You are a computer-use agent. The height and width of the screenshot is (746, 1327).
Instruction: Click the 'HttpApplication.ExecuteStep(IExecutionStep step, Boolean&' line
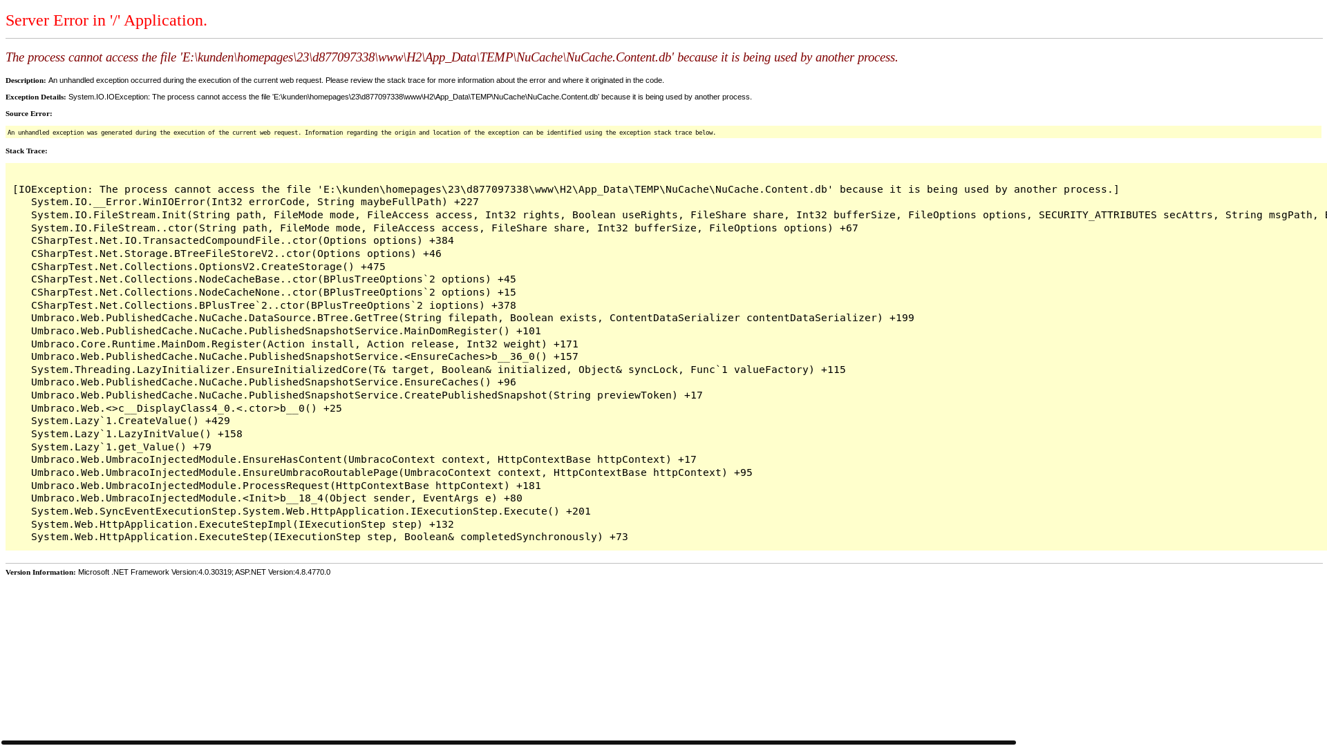[330, 537]
